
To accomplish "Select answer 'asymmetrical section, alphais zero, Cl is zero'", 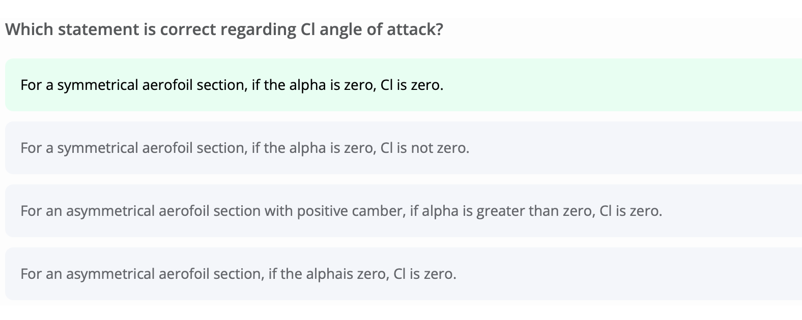I will point(404,274).
